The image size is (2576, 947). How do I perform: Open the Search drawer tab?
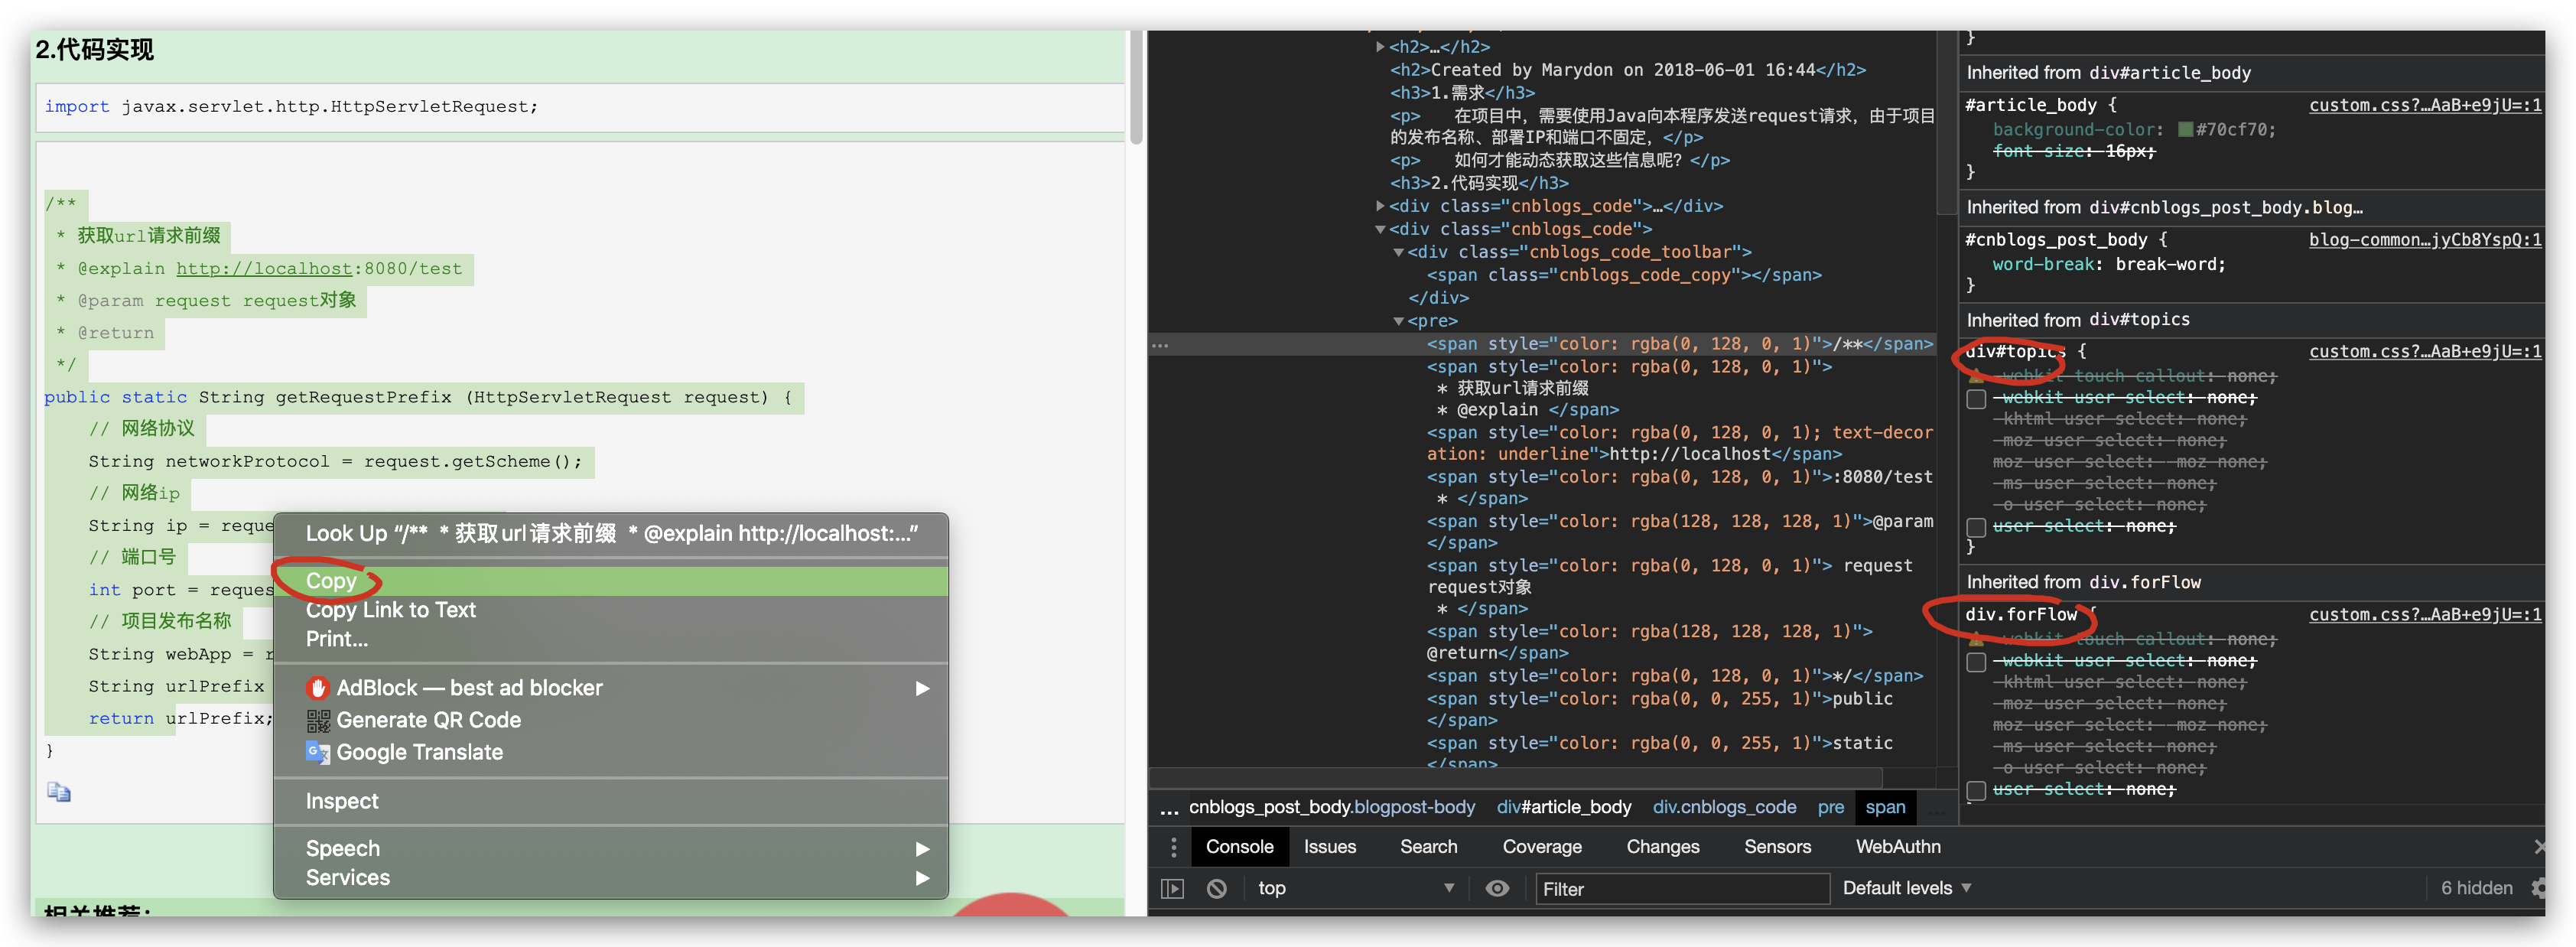[x=1428, y=847]
